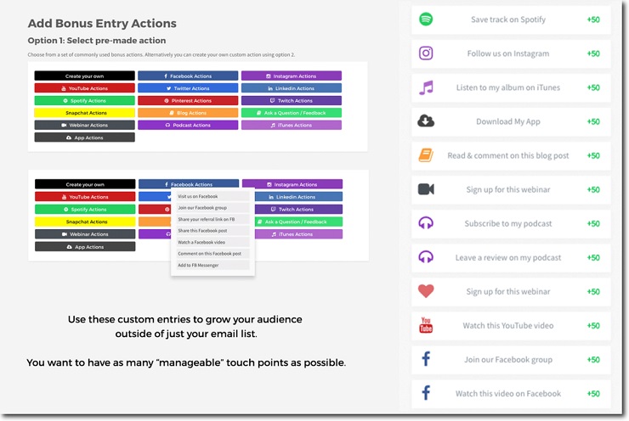Click Create your own in the lower grid

(85, 184)
